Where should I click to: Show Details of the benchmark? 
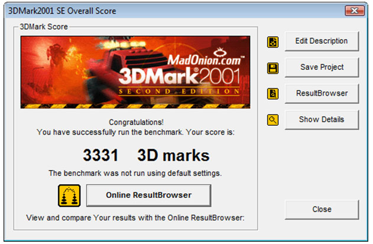[322, 119]
